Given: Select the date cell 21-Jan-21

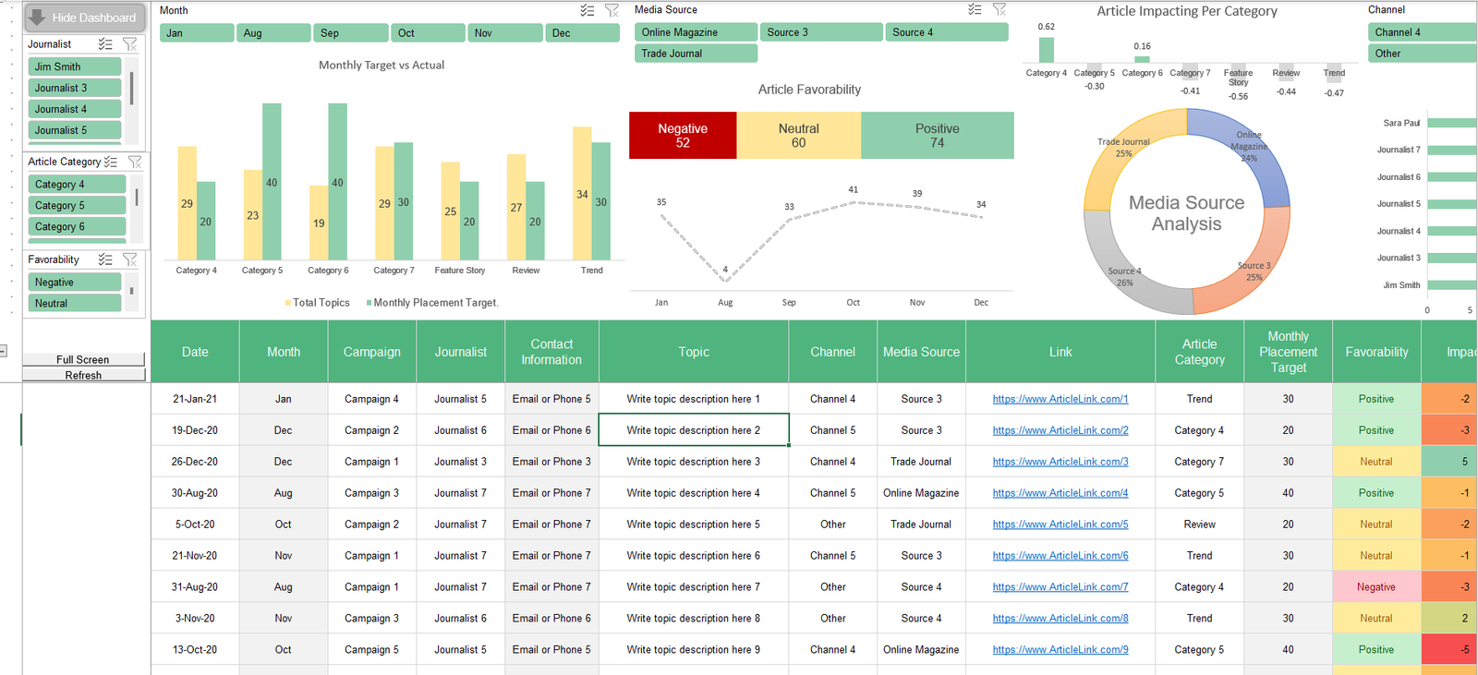Looking at the screenshot, I should tap(195, 399).
